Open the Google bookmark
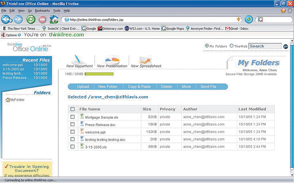294x183 pixels. [89, 28]
